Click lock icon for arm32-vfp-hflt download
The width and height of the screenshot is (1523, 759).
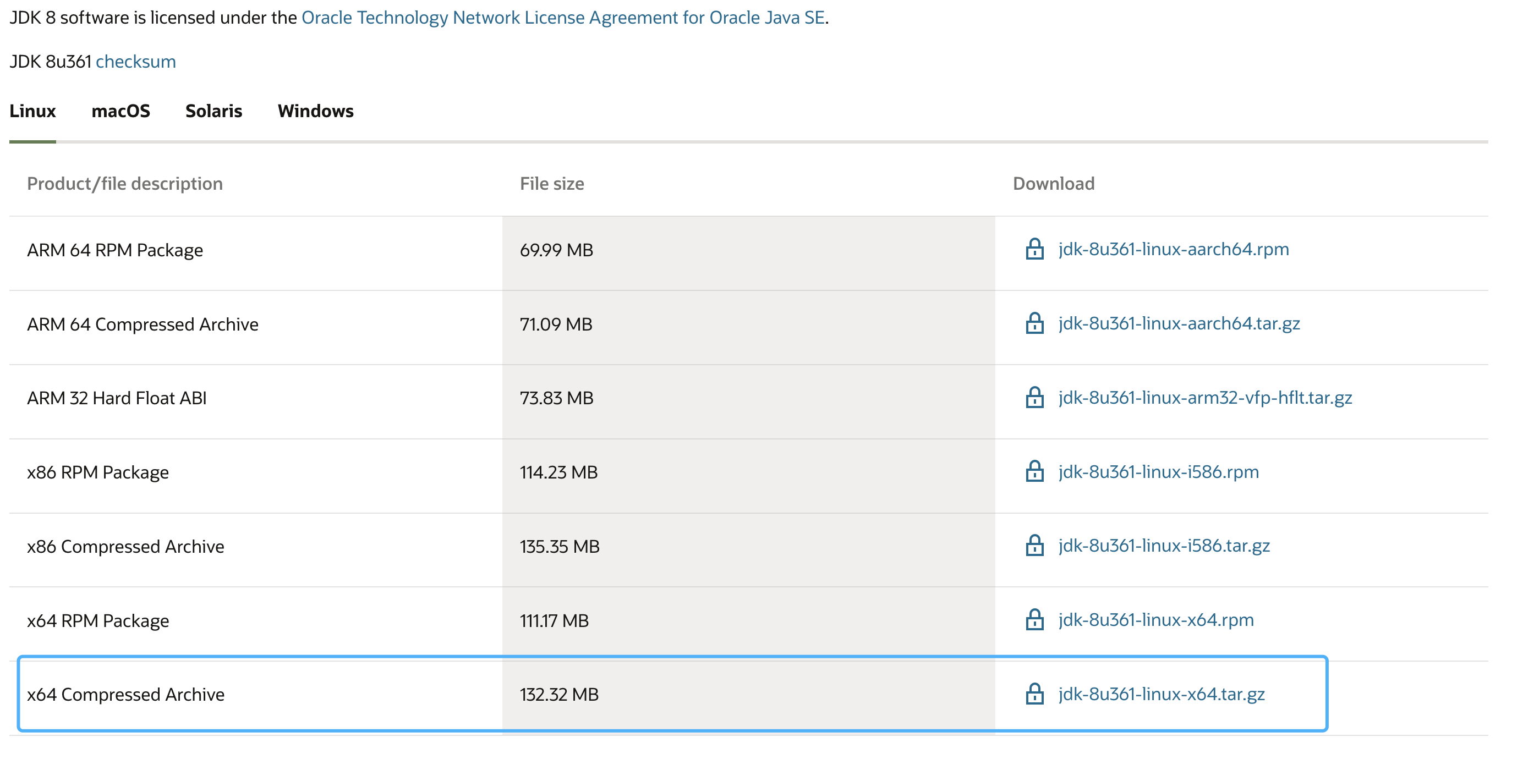coord(1034,397)
